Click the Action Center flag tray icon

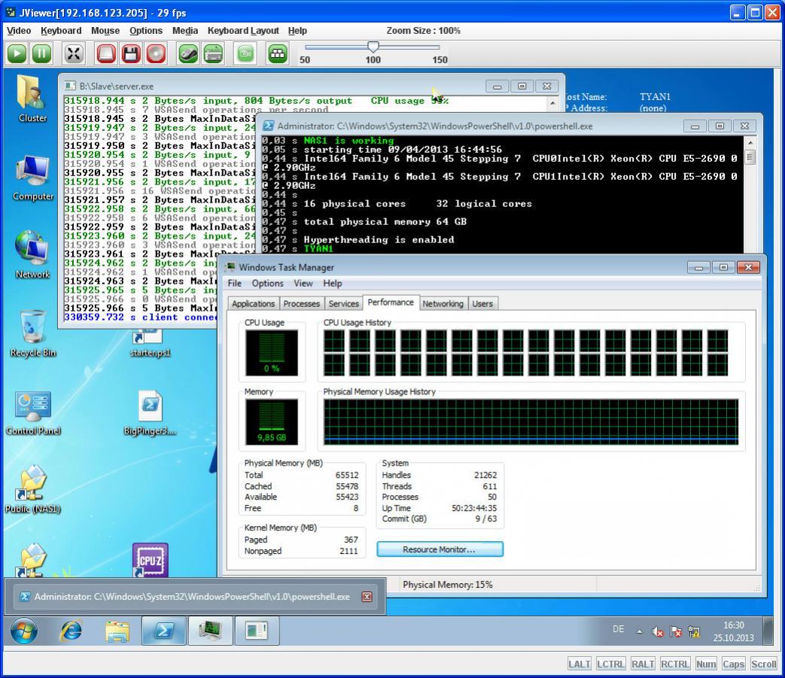pyautogui.click(x=675, y=632)
